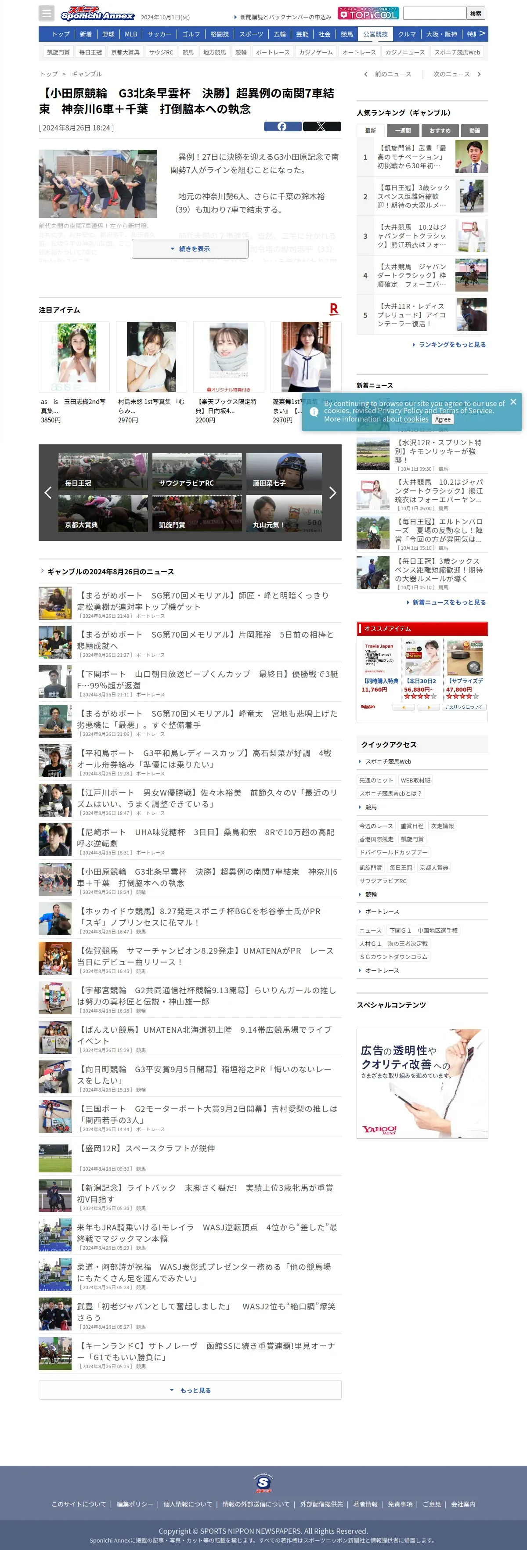Image resolution: width=527 pixels, height=1550 pixels.
Task: Select the 一週間 ranking tab
Action: [x=403, y=130]
